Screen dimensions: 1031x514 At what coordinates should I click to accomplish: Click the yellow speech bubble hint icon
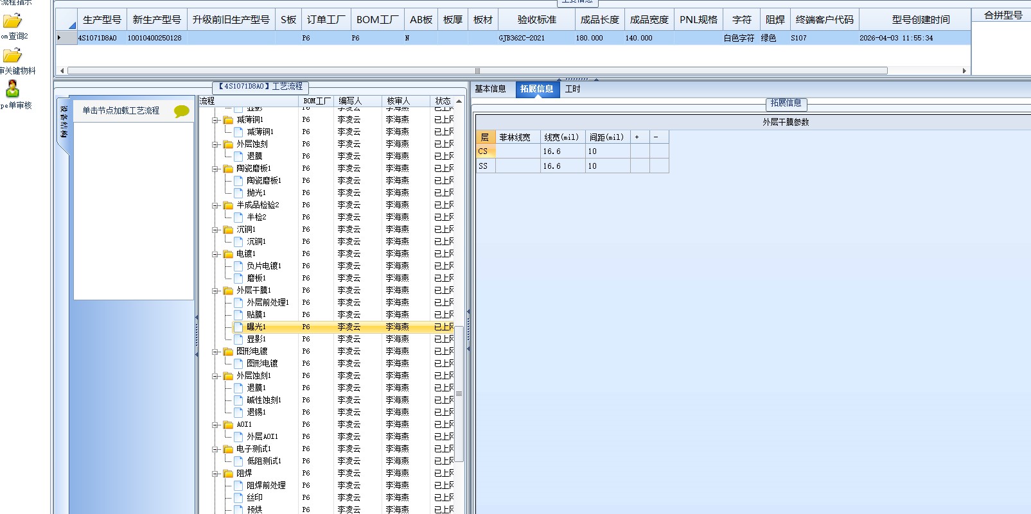point(182,111)
